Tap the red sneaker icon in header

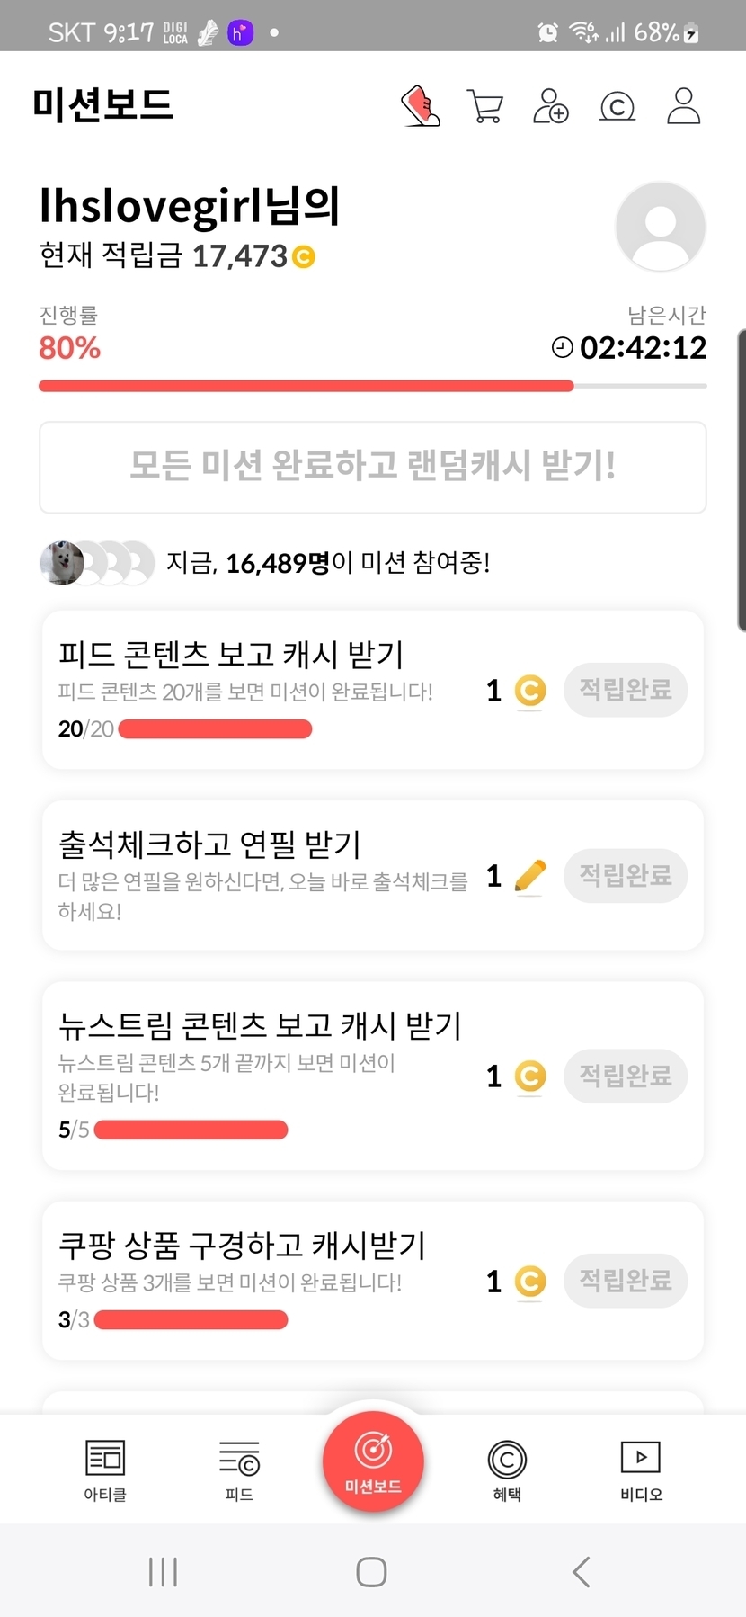(420, 106)
